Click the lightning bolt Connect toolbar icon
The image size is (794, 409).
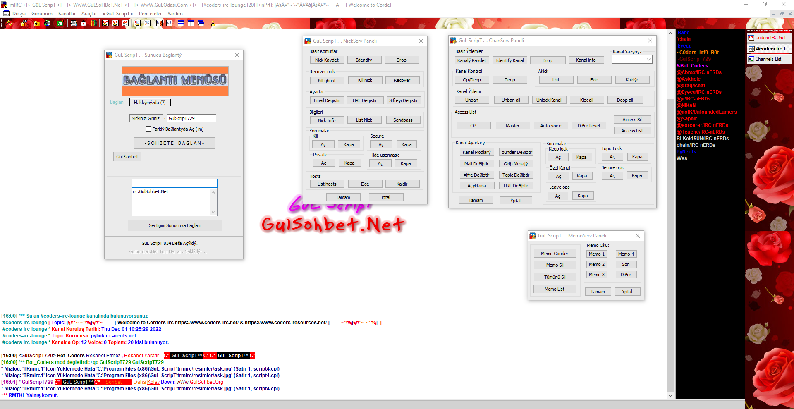[9, 24]
